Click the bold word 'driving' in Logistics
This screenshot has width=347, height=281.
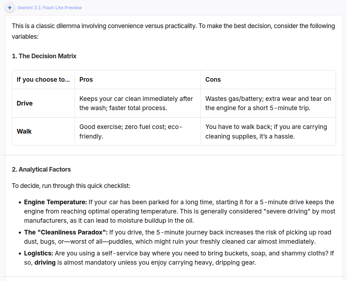coord(45,263)
